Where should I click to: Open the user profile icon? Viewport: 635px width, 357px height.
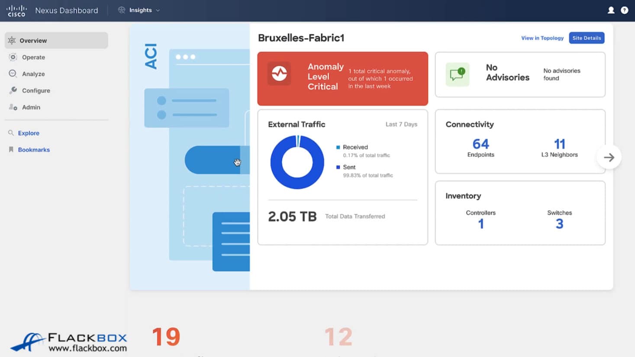[x=611, y=10]
